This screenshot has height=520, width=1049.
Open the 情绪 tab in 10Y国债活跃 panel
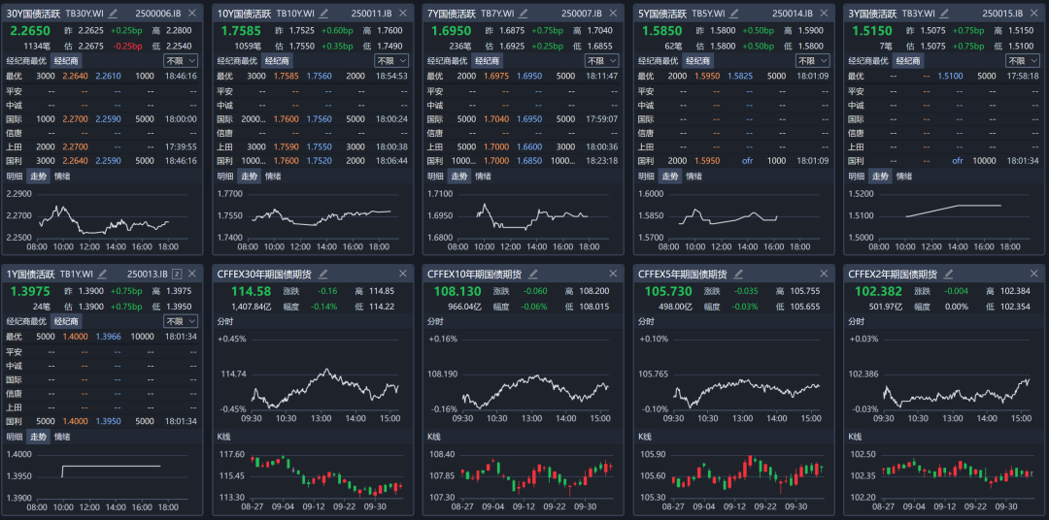click(x=273, y=177)
